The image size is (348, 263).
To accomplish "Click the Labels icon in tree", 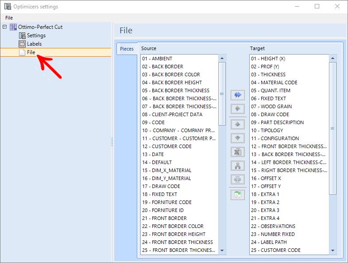I will coord(22,44).
